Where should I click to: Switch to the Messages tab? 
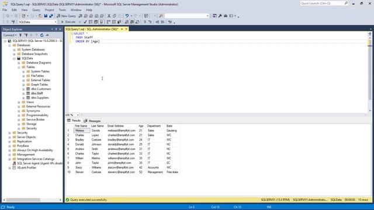[x=92, y=121]
